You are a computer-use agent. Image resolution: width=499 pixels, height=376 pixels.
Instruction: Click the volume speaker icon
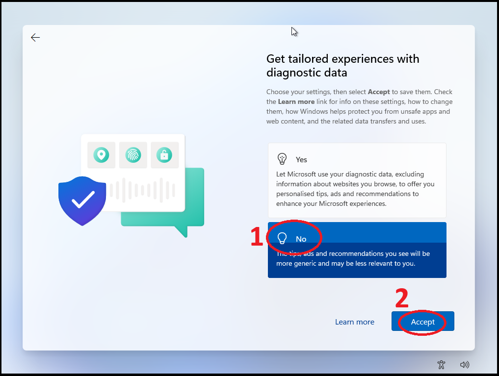(464, 364)
